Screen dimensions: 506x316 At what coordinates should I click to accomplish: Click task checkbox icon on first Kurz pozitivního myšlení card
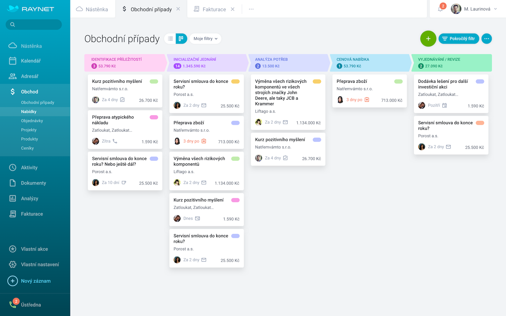pos(122,100)
